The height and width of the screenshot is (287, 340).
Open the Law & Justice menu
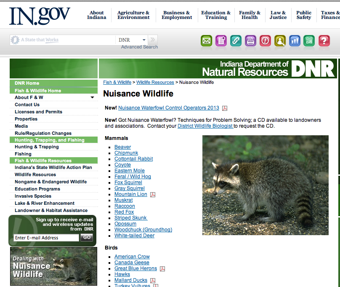click(x=278, y=15)
